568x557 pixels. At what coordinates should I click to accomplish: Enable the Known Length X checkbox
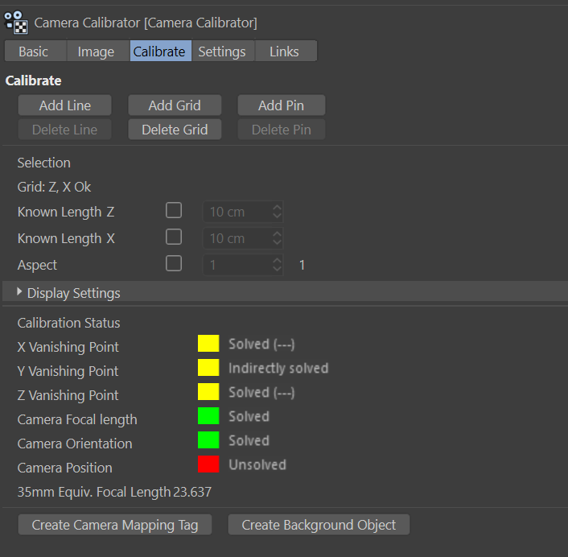pyautogui.click(x=174, y=237)
